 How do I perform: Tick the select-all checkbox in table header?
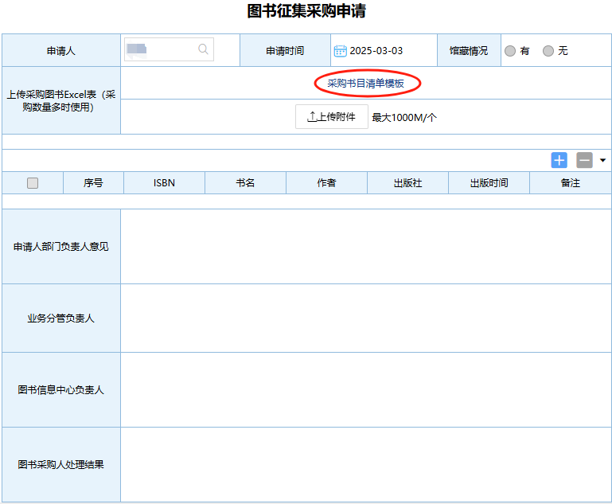pos(33,183)
